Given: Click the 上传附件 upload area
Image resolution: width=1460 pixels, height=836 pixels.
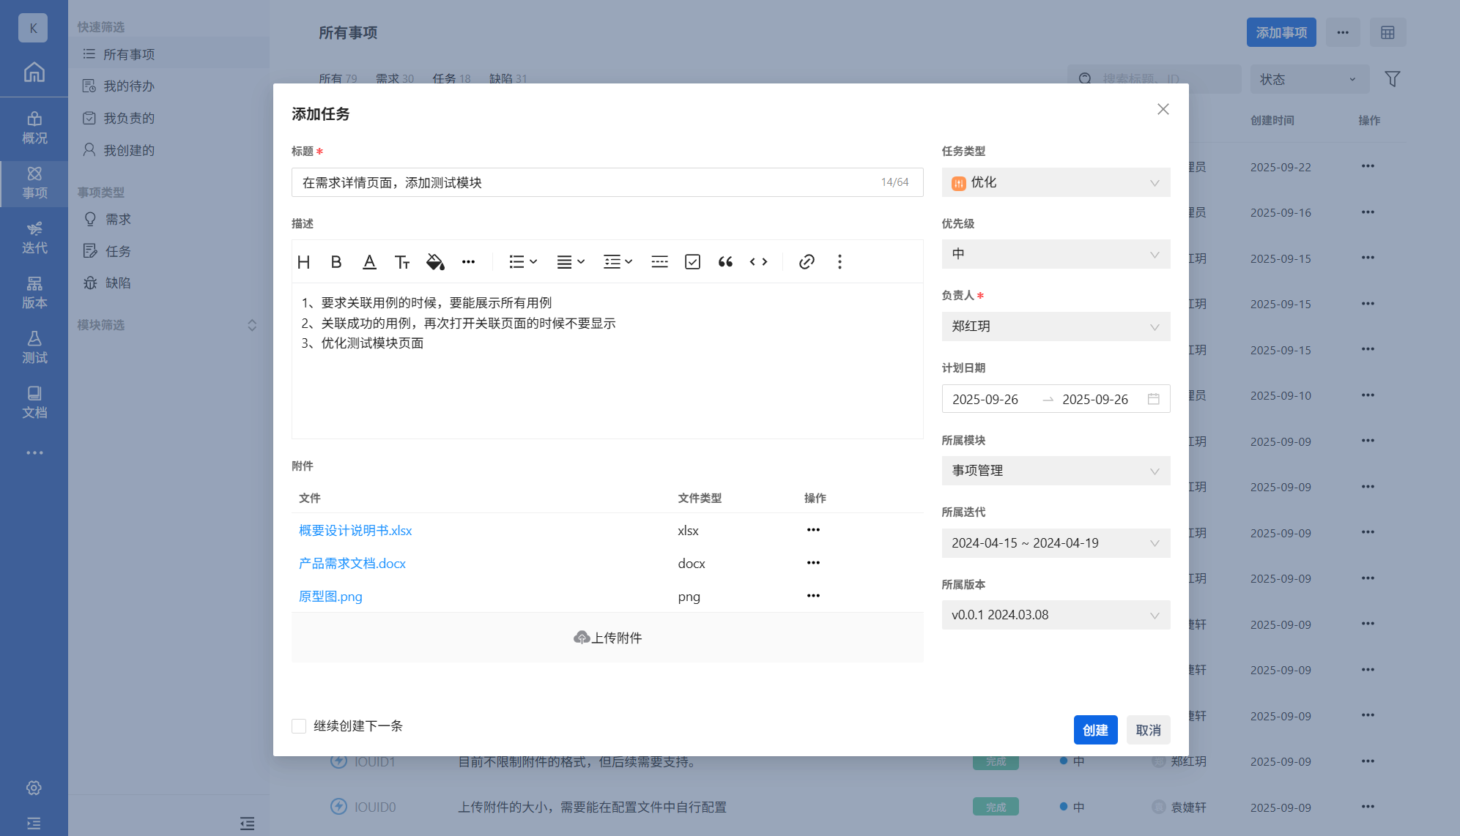Looking at the screenshot, I should coord(607,638).
